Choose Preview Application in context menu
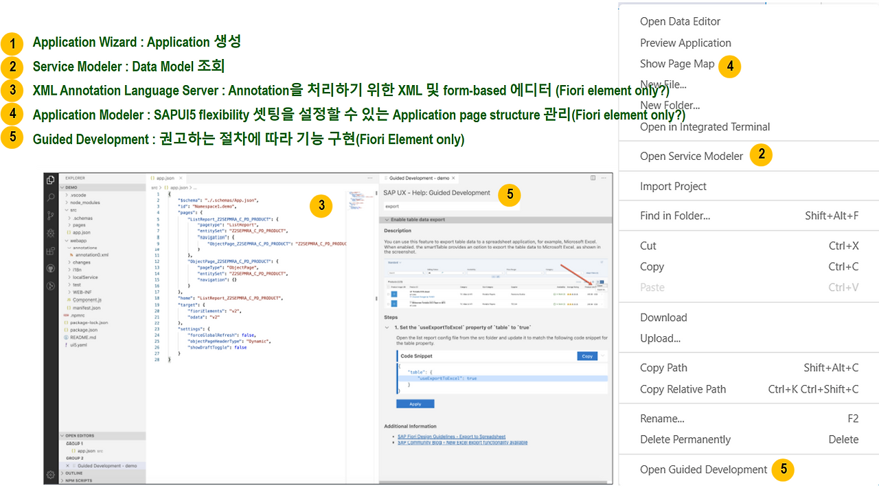The width and height of the screenshot is (879, 490). pos(685,43)
